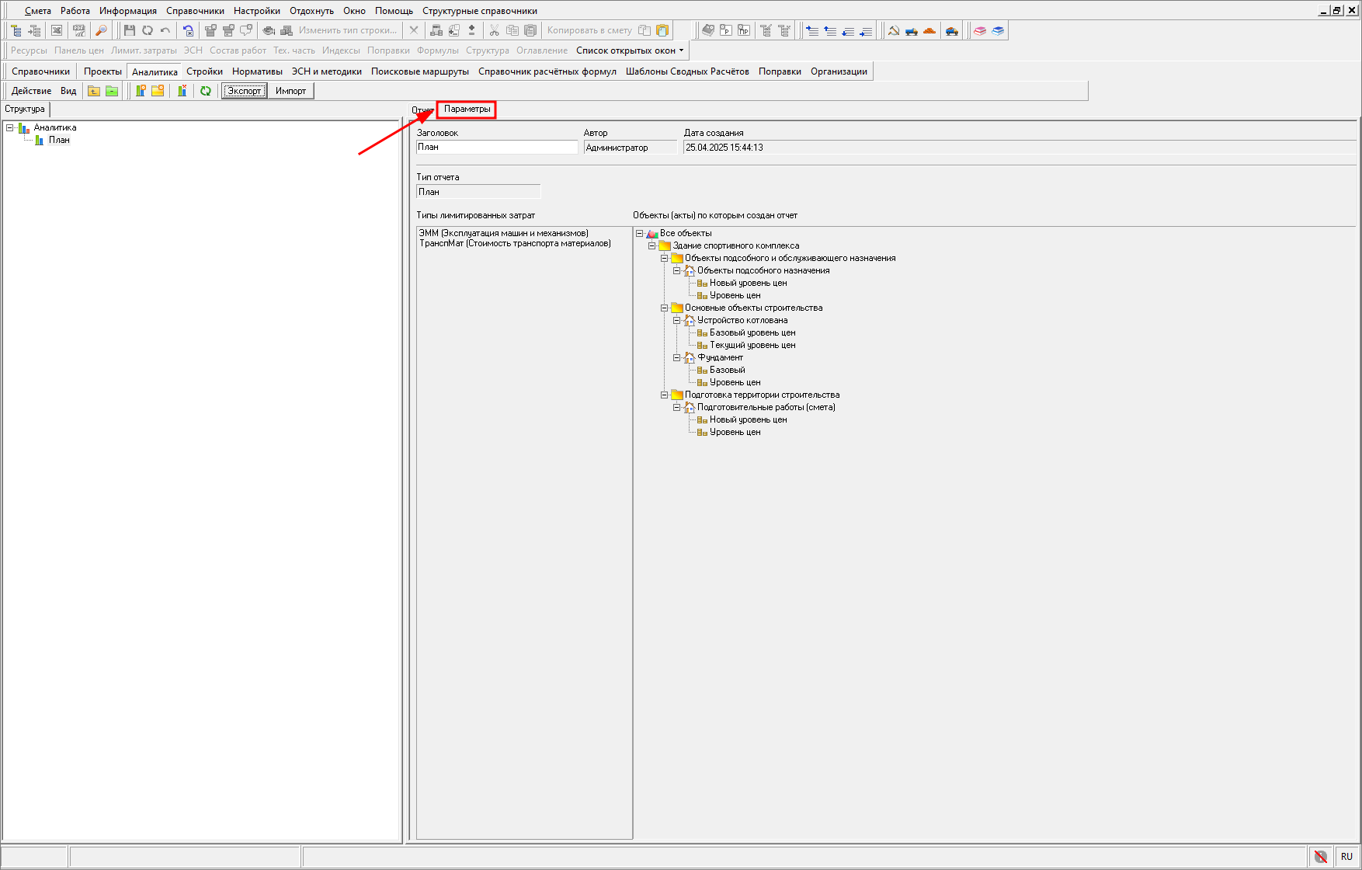Click the green refresh arrows icon
Viewport: 1362px width, 870px height.
206,91
